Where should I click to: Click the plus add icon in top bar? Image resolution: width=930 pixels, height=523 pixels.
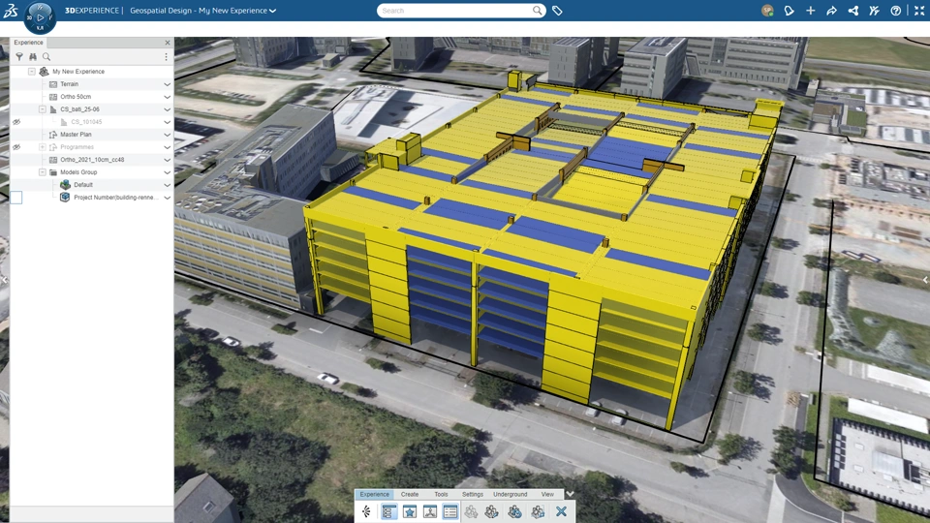[x=810, y=11]
